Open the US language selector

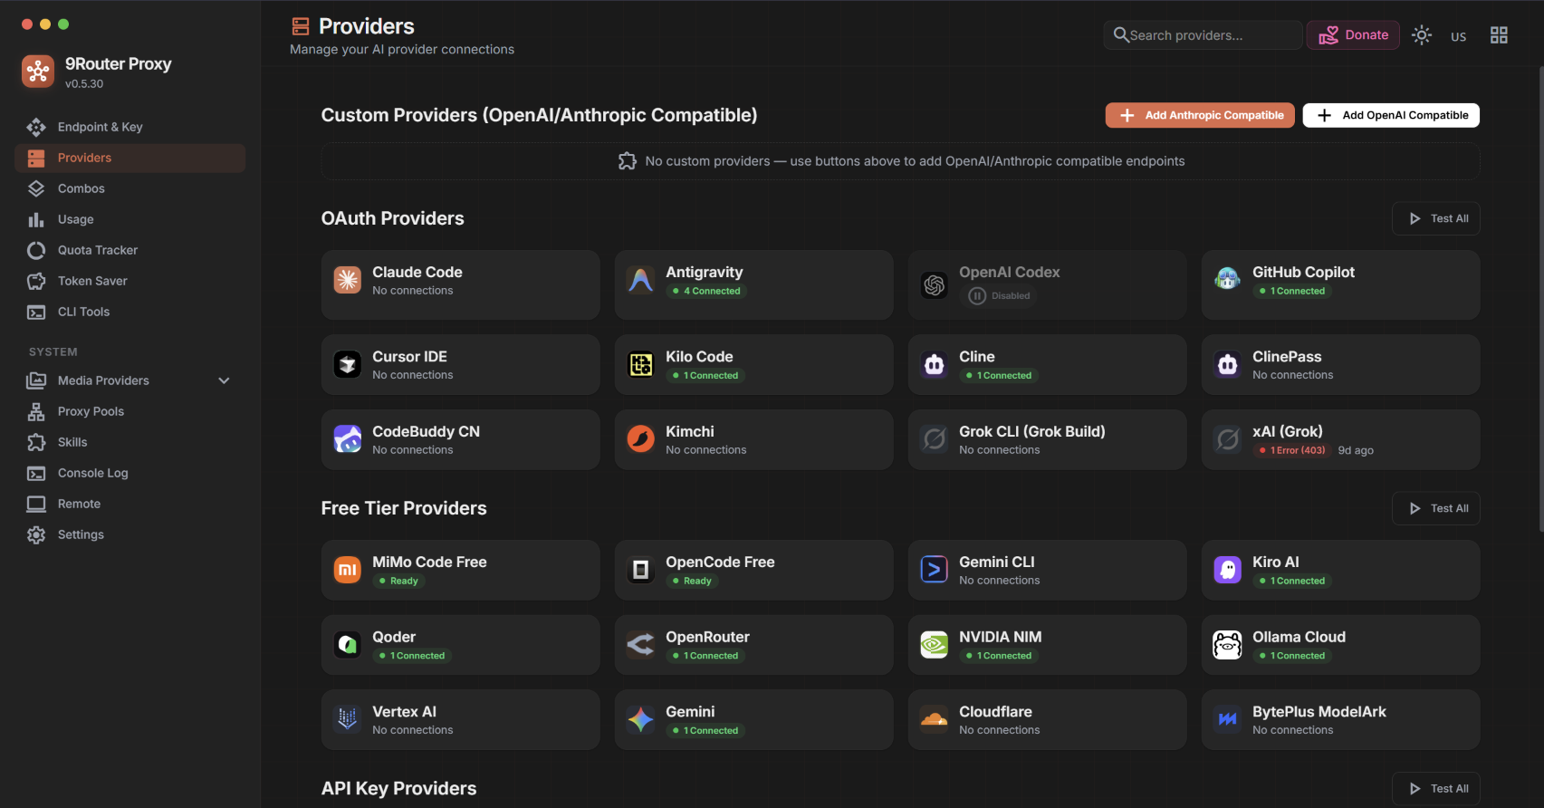point(1459,36)
